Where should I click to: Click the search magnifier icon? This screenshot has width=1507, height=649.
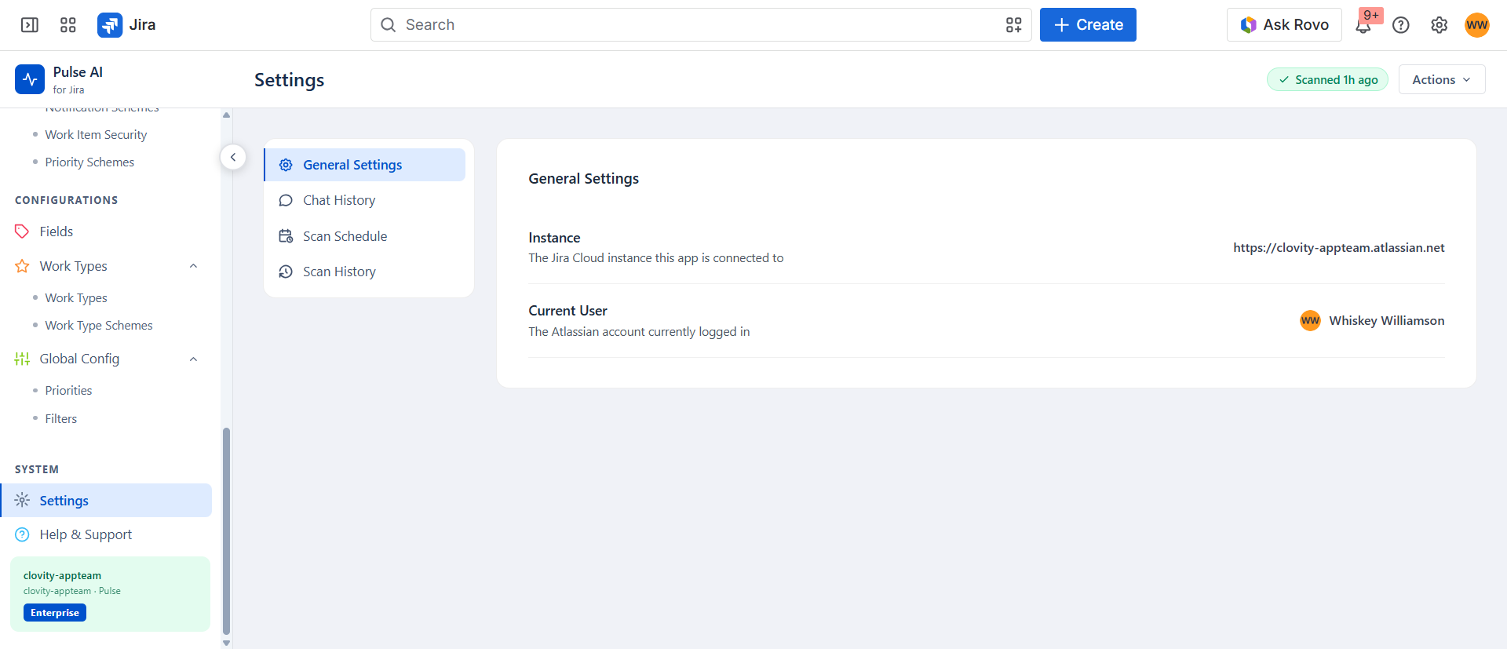[x=388, y=25]
